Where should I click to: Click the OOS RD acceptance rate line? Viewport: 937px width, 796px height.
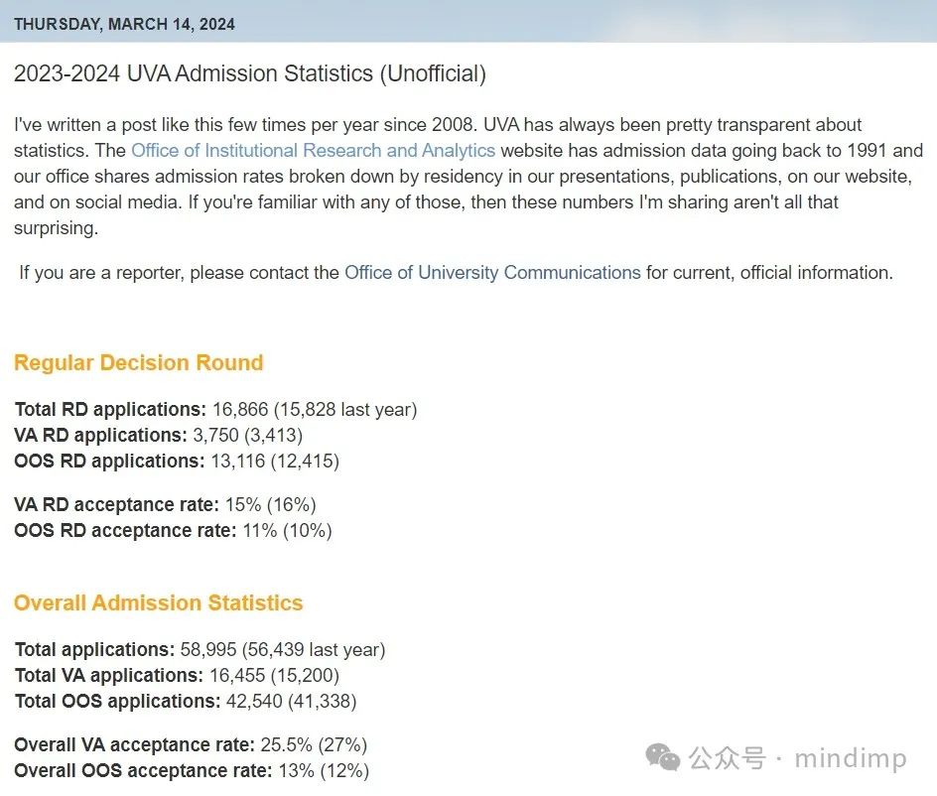(174, 531)
